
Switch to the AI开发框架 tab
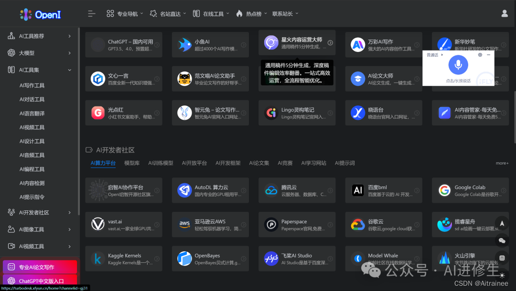click(228, 163)
